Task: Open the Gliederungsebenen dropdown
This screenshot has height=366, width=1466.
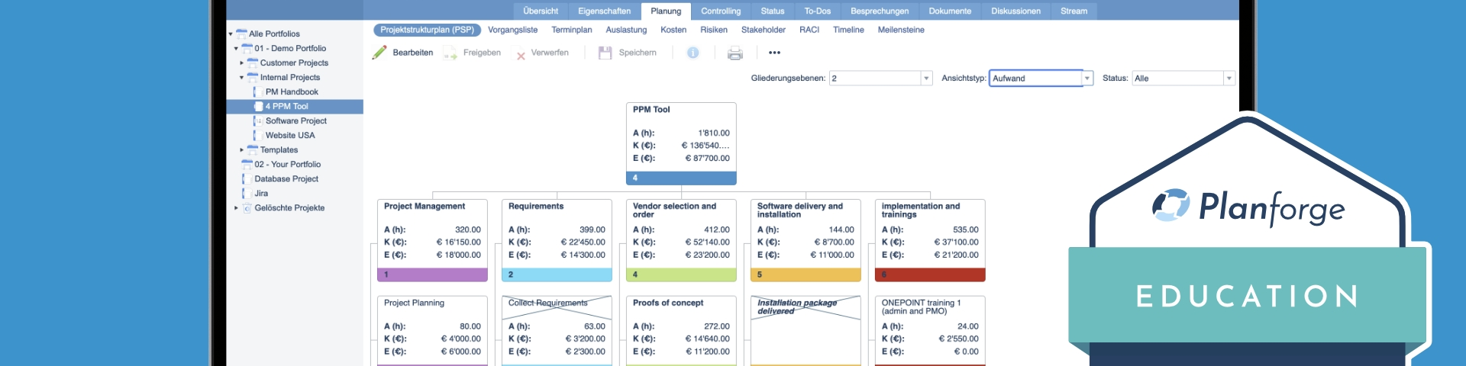Action: tap(926, 78)
